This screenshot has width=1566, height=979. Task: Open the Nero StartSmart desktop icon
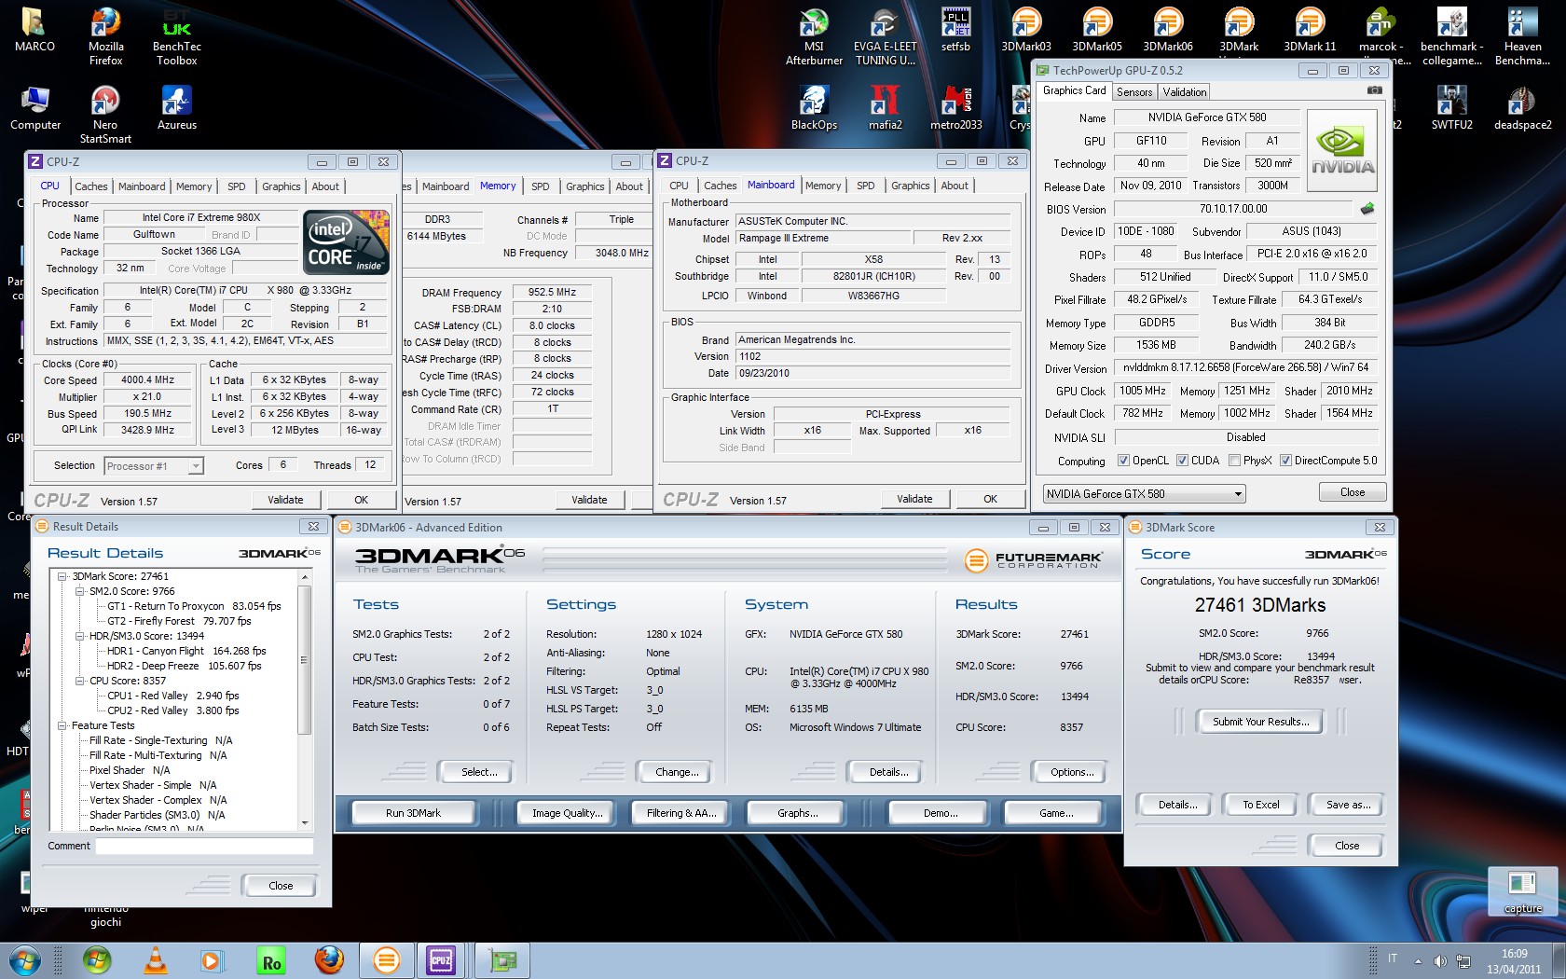coord(105,116)
